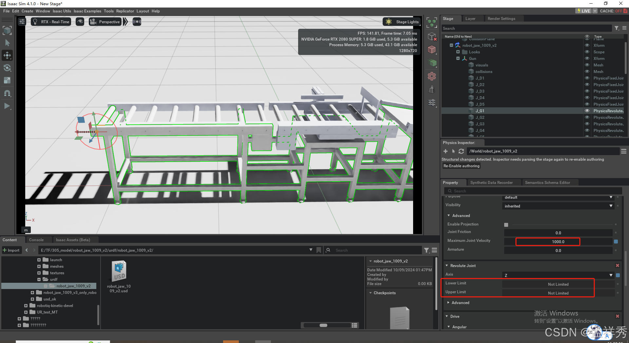Open Physics Inspector hamburger menu
The width and height of the screenshot is (629, 343).
click(x=624, y=151)
